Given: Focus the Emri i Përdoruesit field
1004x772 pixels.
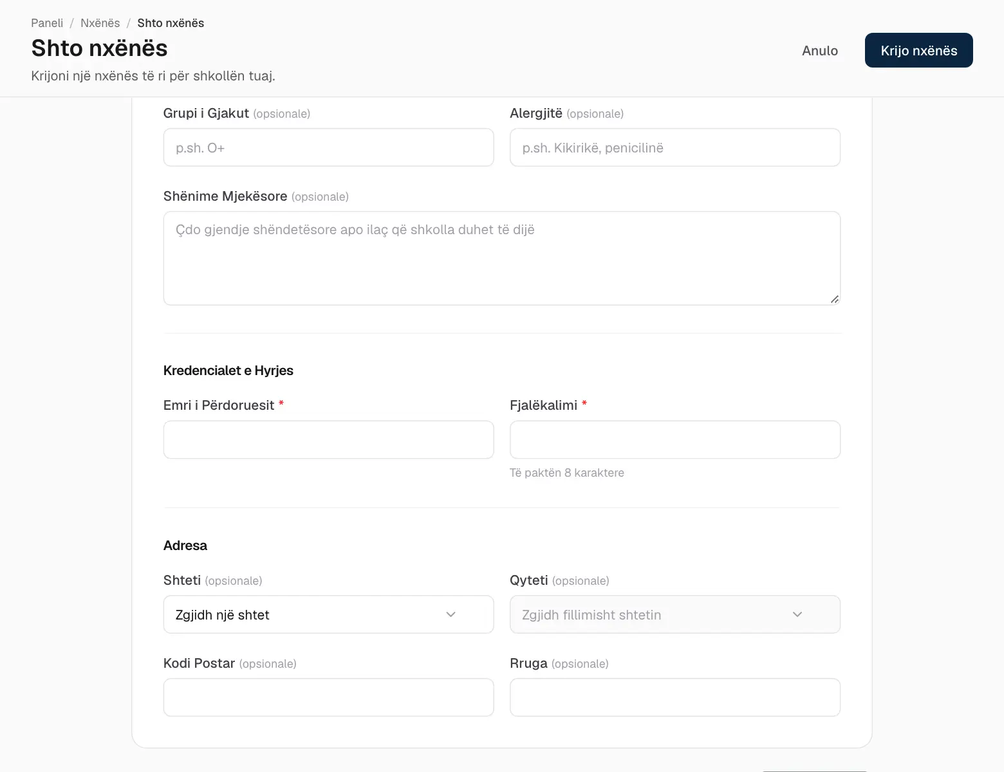Looking at the screenshot, I should [328, 439].
